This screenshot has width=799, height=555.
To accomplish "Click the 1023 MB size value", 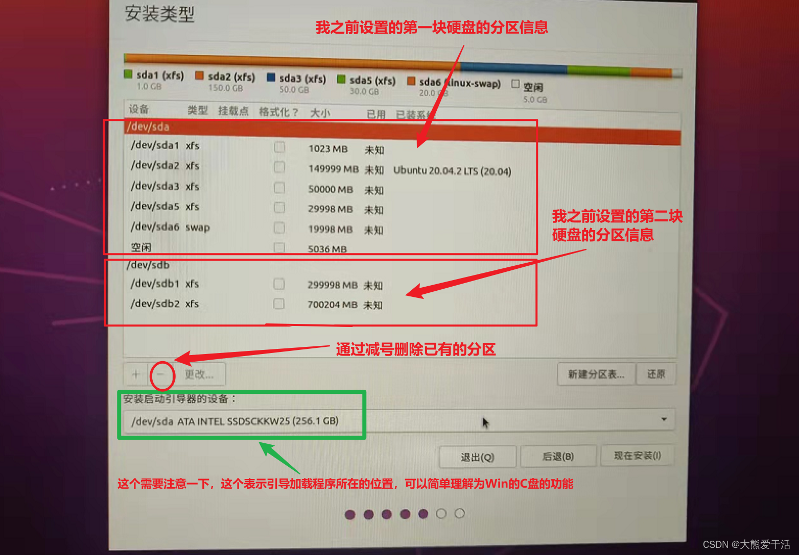I will (328, 148).
